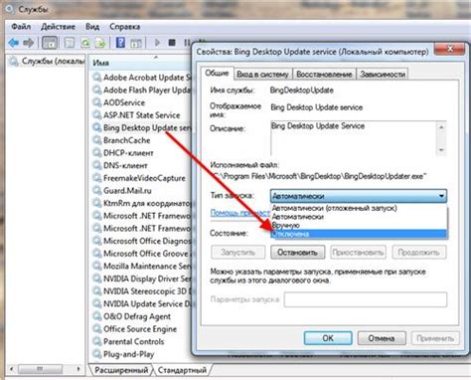
Task: Choose the Автоматически option in list
Action: click(x=359, y=217)
